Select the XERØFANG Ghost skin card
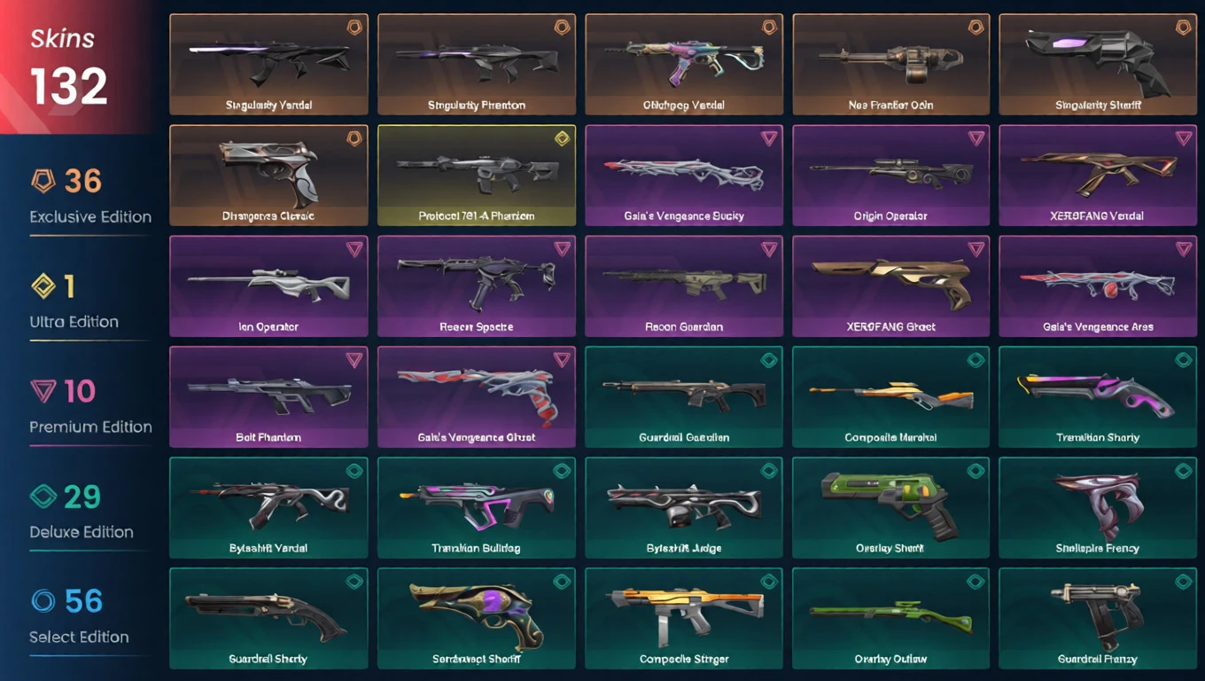Screen dimensions: 1205x681 [890, 286]
